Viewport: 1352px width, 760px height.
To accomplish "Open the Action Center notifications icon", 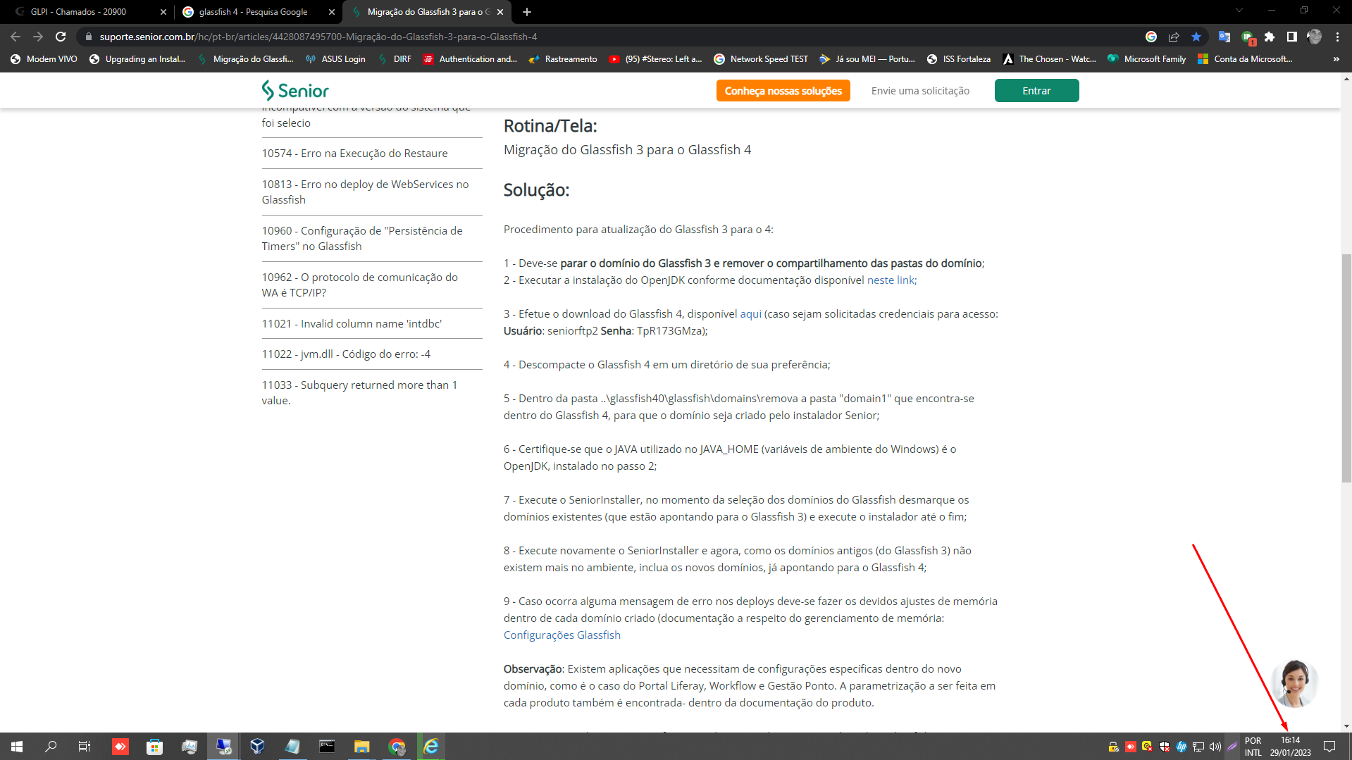I will (x=1329, y=746).
